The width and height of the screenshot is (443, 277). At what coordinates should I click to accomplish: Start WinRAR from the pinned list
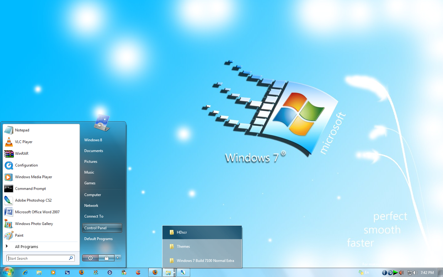pos(41,154)
